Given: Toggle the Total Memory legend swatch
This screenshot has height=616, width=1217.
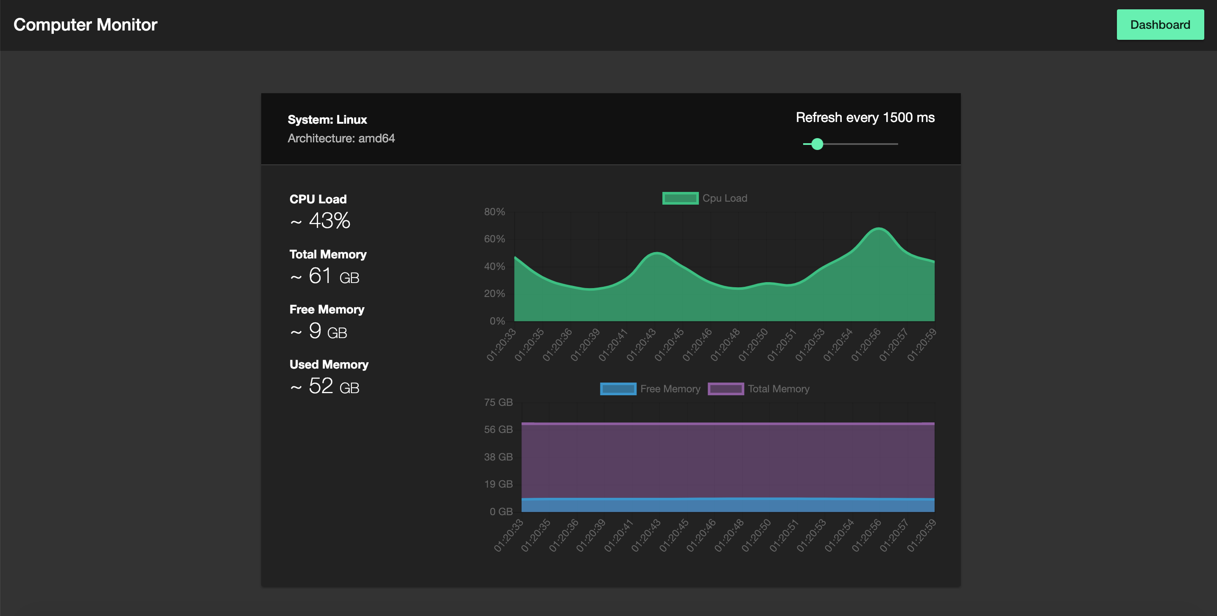Looking at the screenshot, I should (x=725, y=389).
